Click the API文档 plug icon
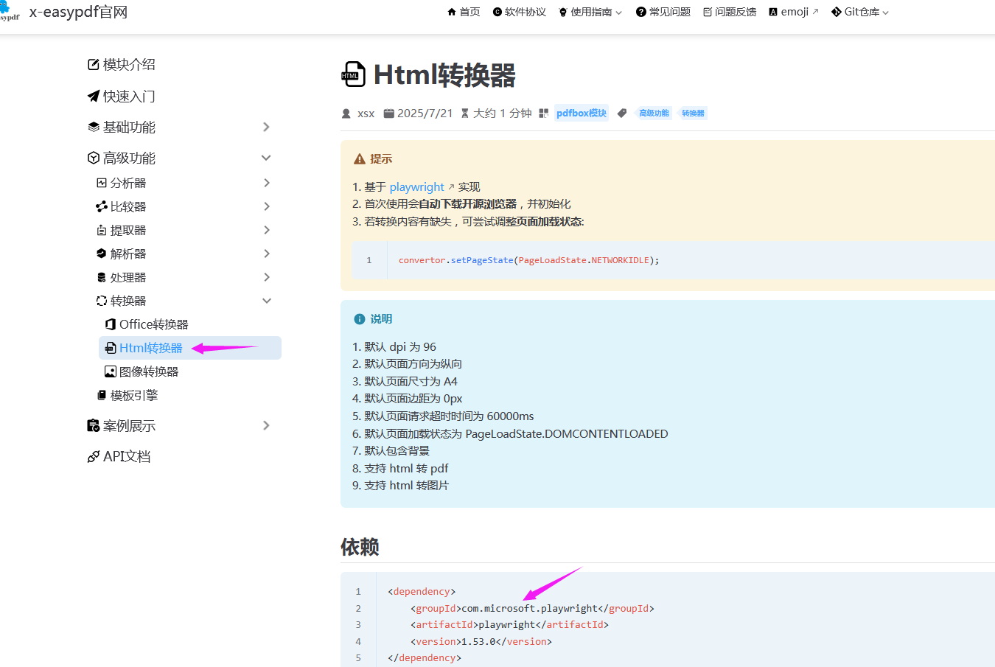Screen dimensions: 995x667 coord(94,457)
